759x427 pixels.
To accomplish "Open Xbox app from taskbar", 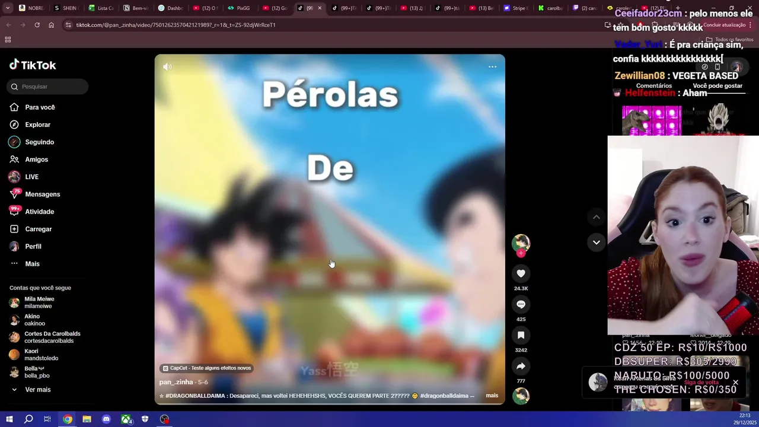I will [x=126, y=419].
